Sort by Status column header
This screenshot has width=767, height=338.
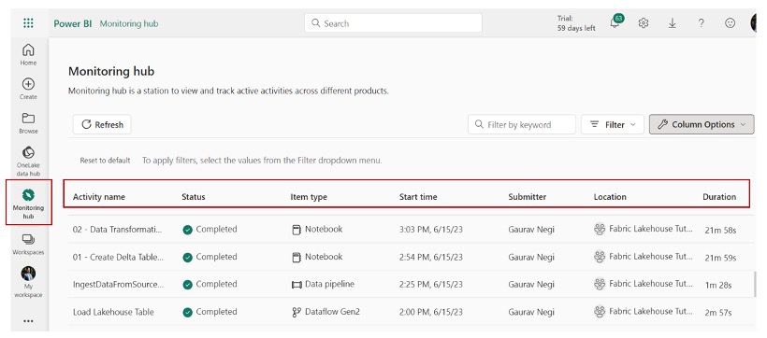tap(194, 197)
